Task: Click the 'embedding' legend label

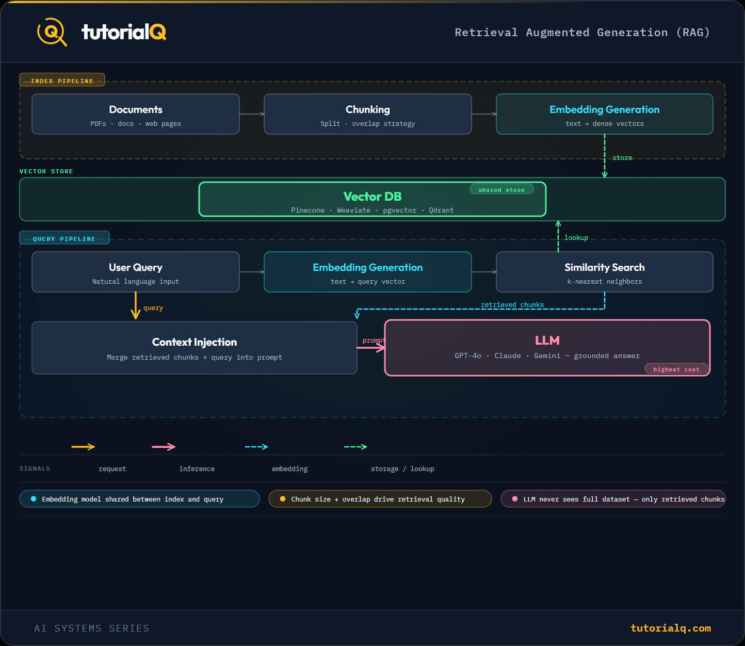Action: [290, 469]
